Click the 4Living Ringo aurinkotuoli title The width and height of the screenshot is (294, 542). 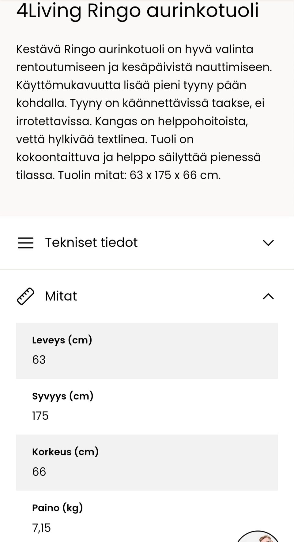pos(138,10)
